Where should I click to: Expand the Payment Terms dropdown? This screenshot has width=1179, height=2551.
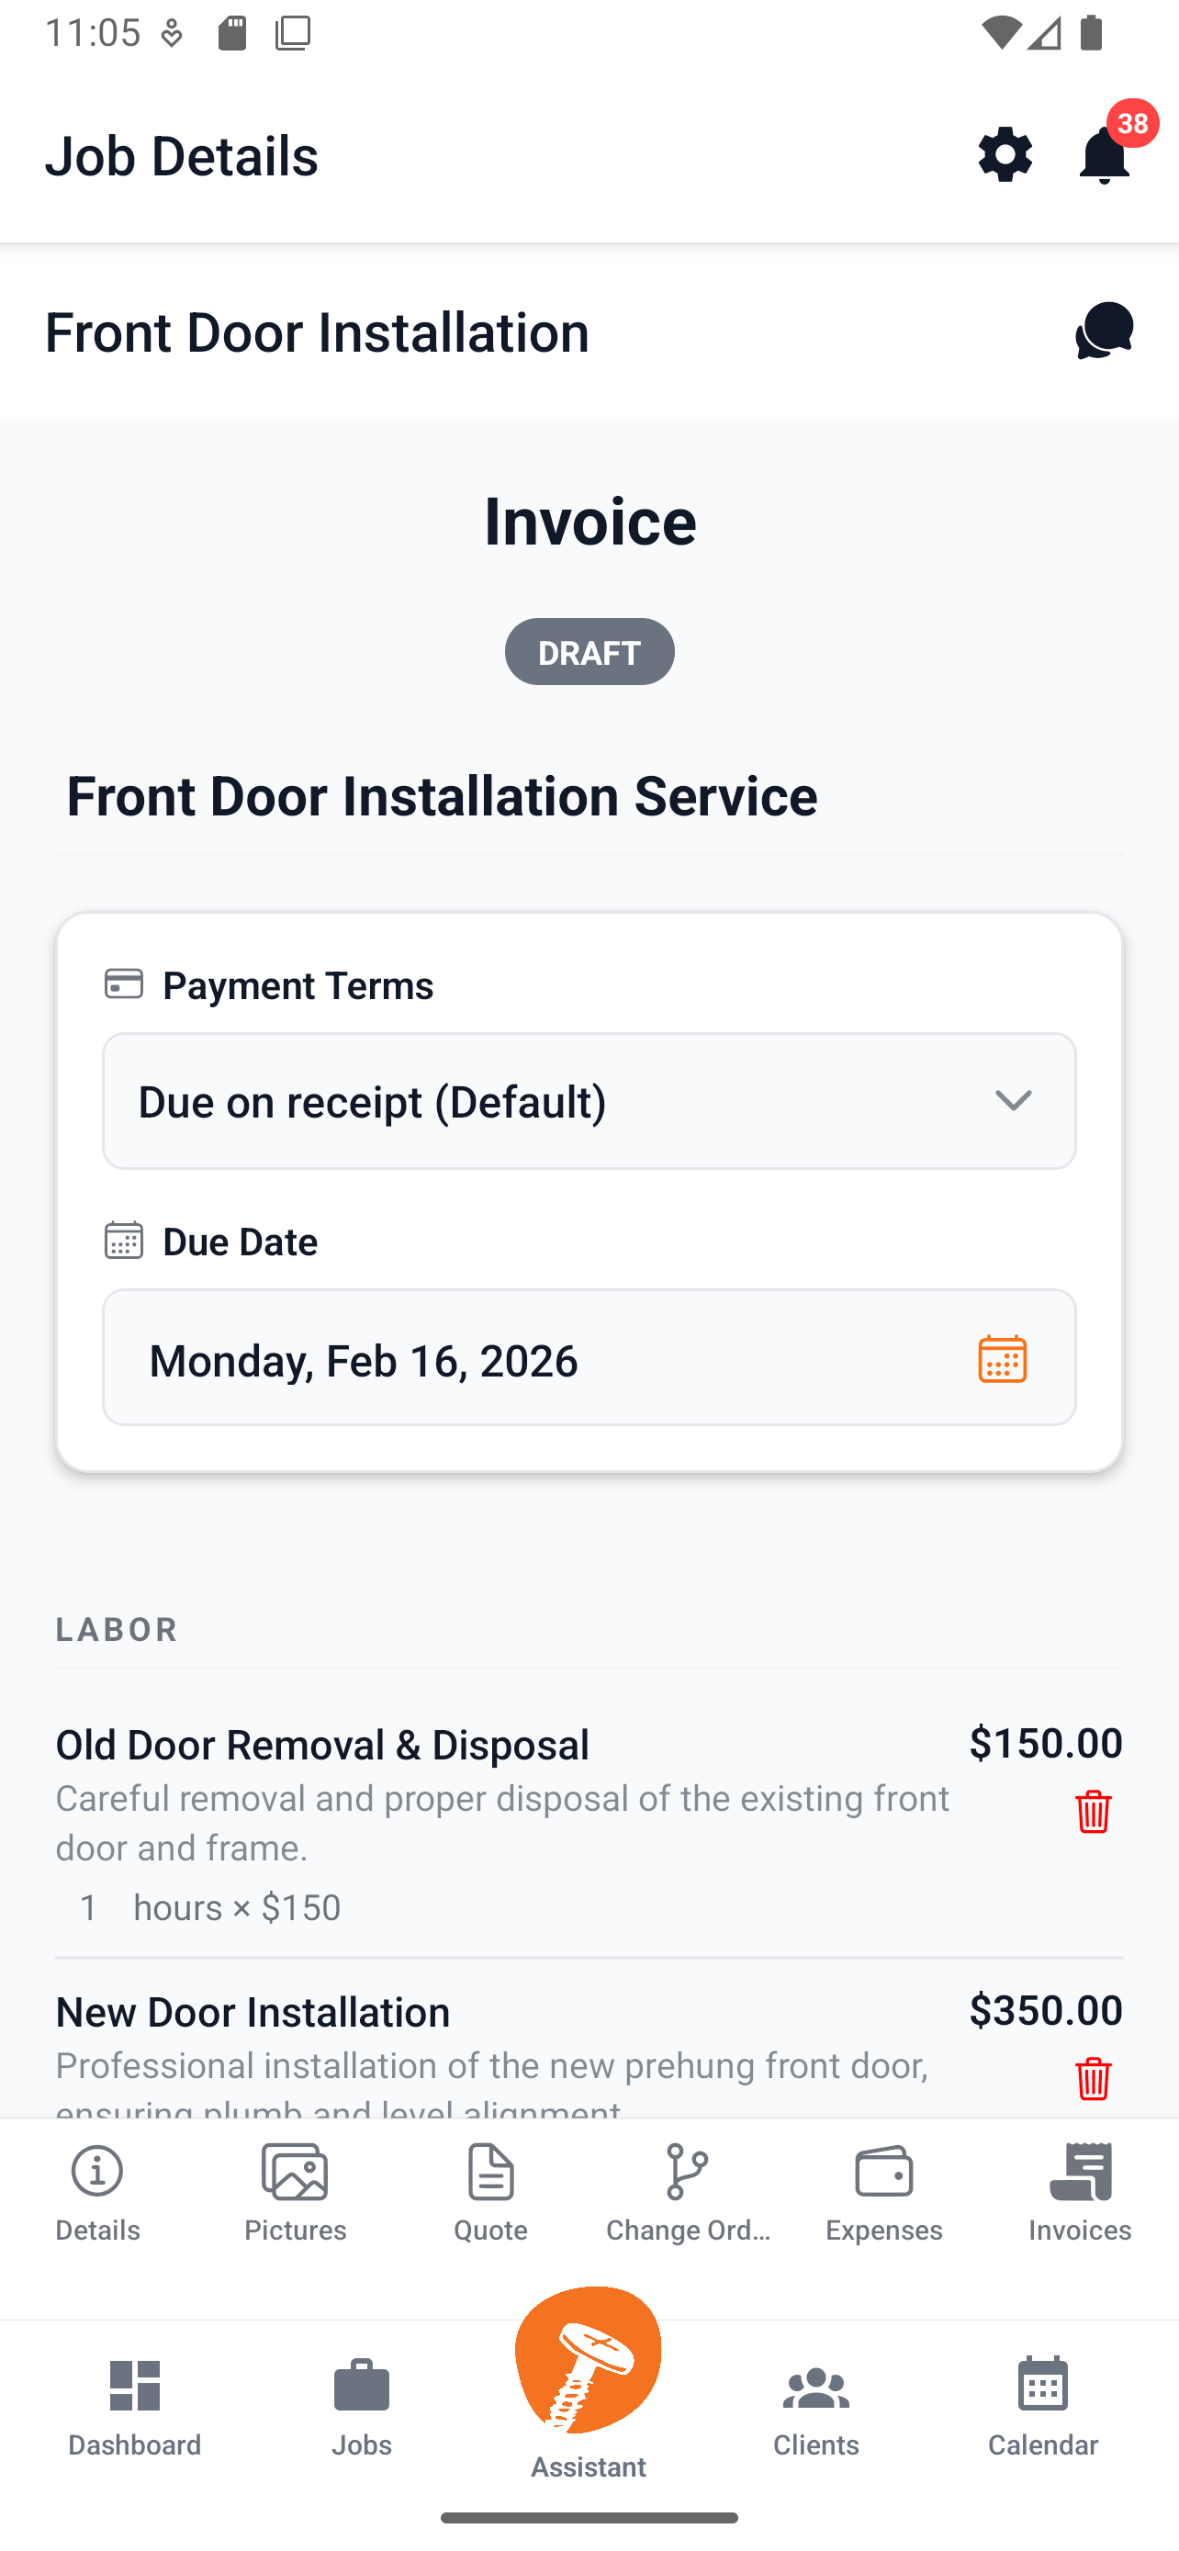(1013, 1101)
